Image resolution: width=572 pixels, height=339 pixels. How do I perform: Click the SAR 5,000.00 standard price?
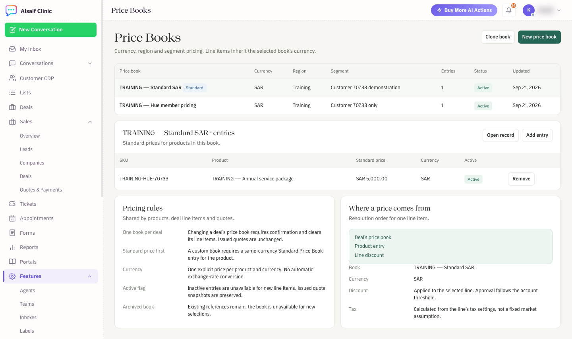coord(372,179)
